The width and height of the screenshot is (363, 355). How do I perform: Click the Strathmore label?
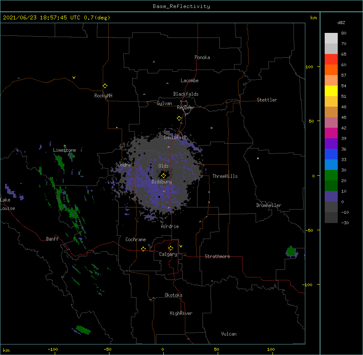click(x=217, y=256)
